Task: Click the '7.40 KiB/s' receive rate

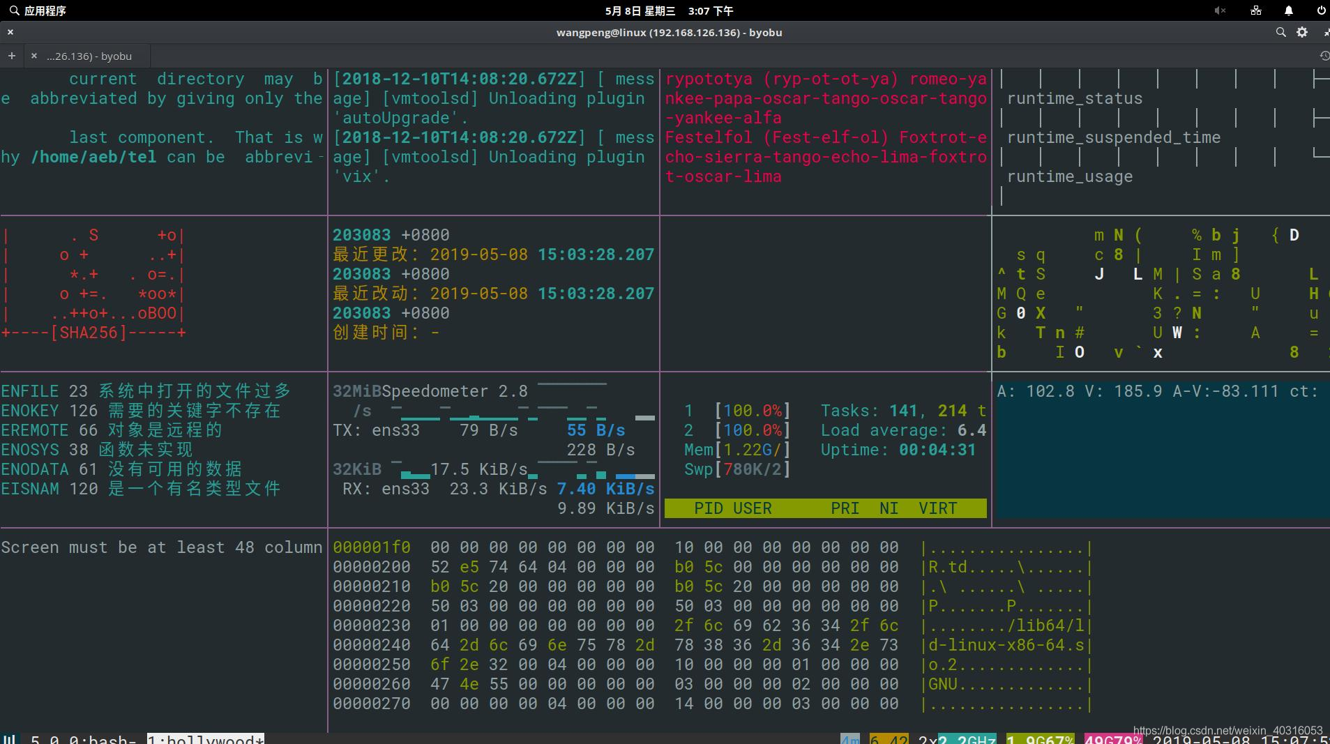Action: (606, 489)
